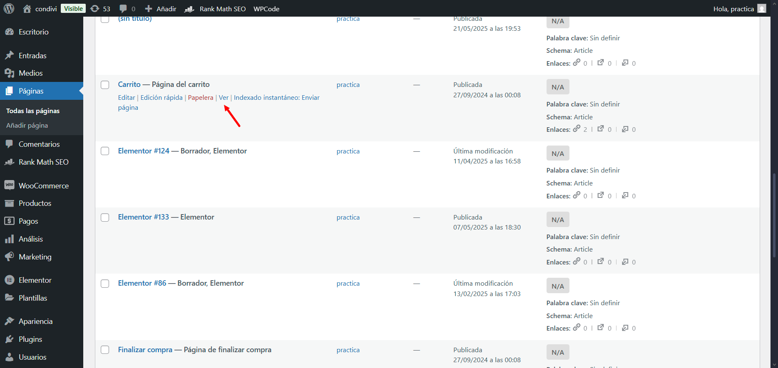Click N/A SEO score in Carrito row
The height and width of the screenshot is (368, 778).
click(x=558, y=87)
